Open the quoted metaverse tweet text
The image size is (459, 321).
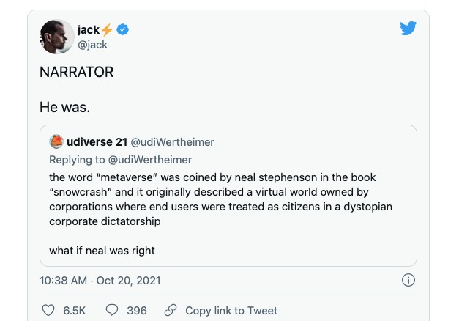220,199
